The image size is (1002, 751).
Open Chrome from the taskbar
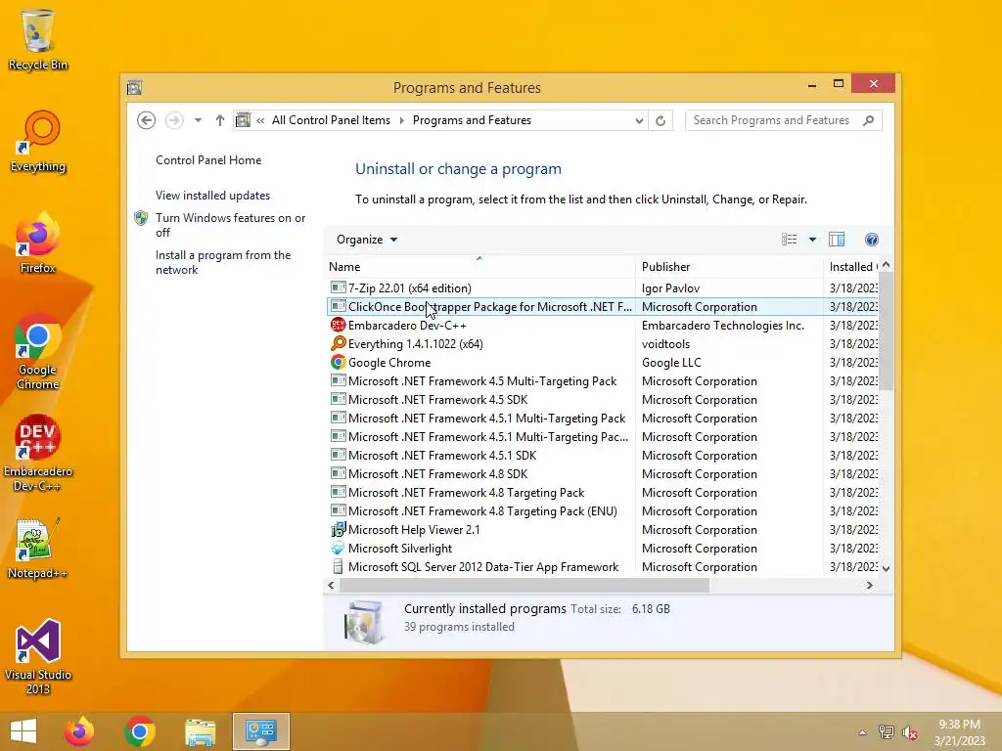pos(139,731)
